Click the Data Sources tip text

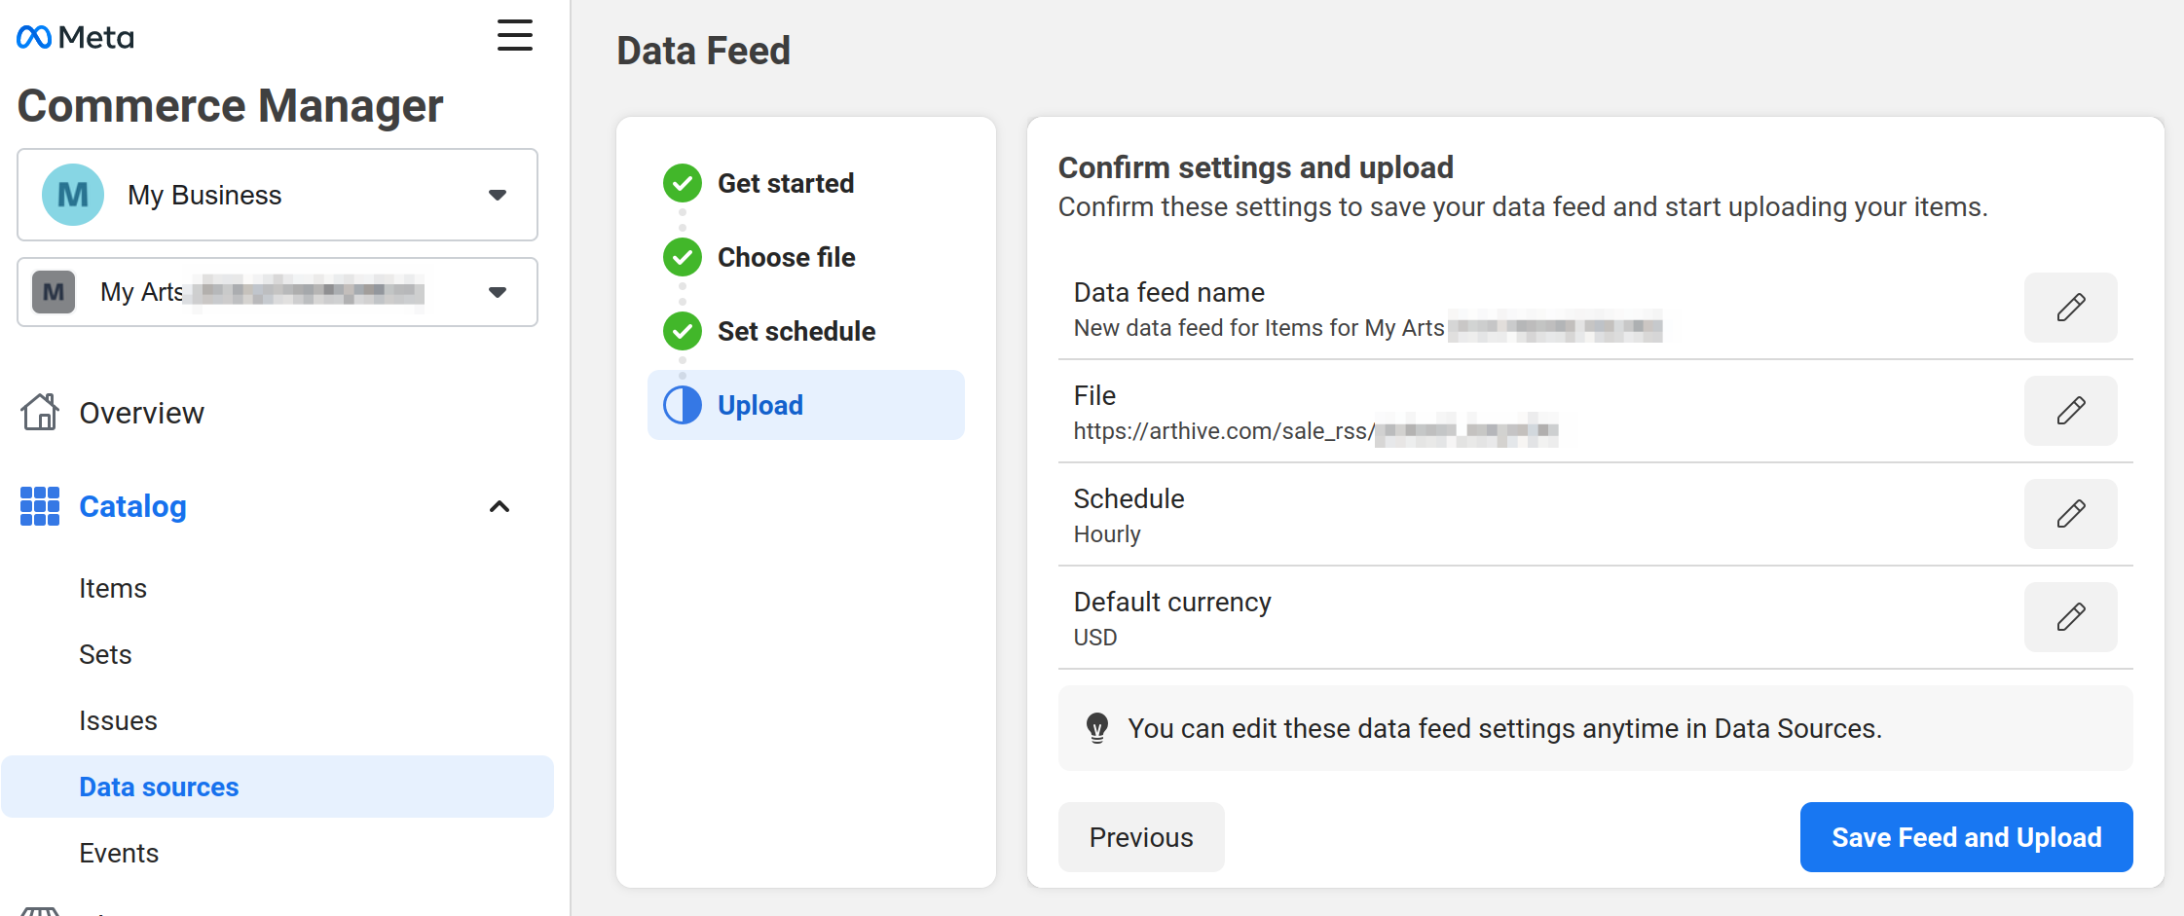[1504, 728]
